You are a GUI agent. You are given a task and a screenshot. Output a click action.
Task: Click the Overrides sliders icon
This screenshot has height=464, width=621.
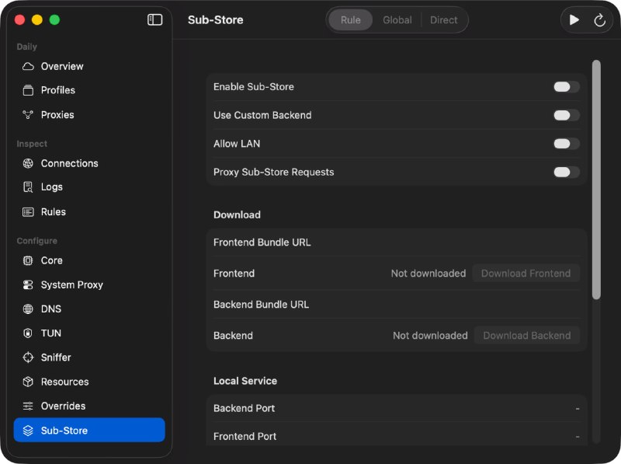[28, 406]
